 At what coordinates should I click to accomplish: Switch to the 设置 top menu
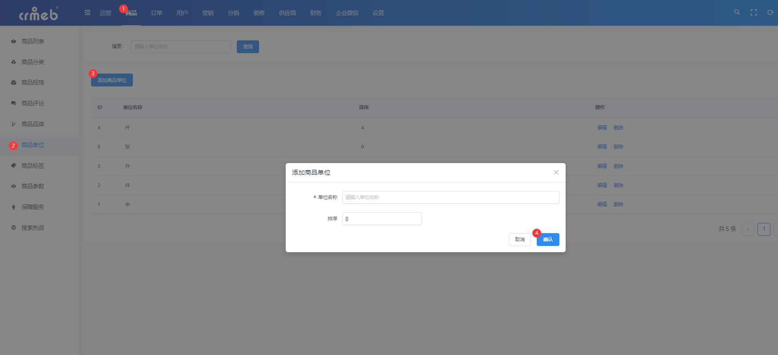tap(378, 13)
